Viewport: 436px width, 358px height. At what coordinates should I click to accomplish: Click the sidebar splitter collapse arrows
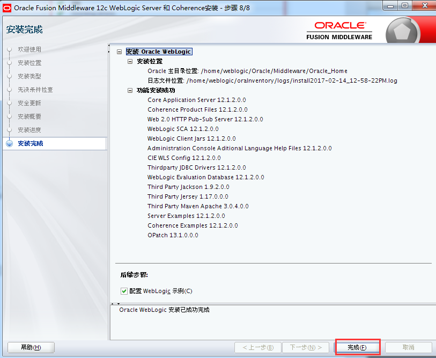[x=109, y=48]
